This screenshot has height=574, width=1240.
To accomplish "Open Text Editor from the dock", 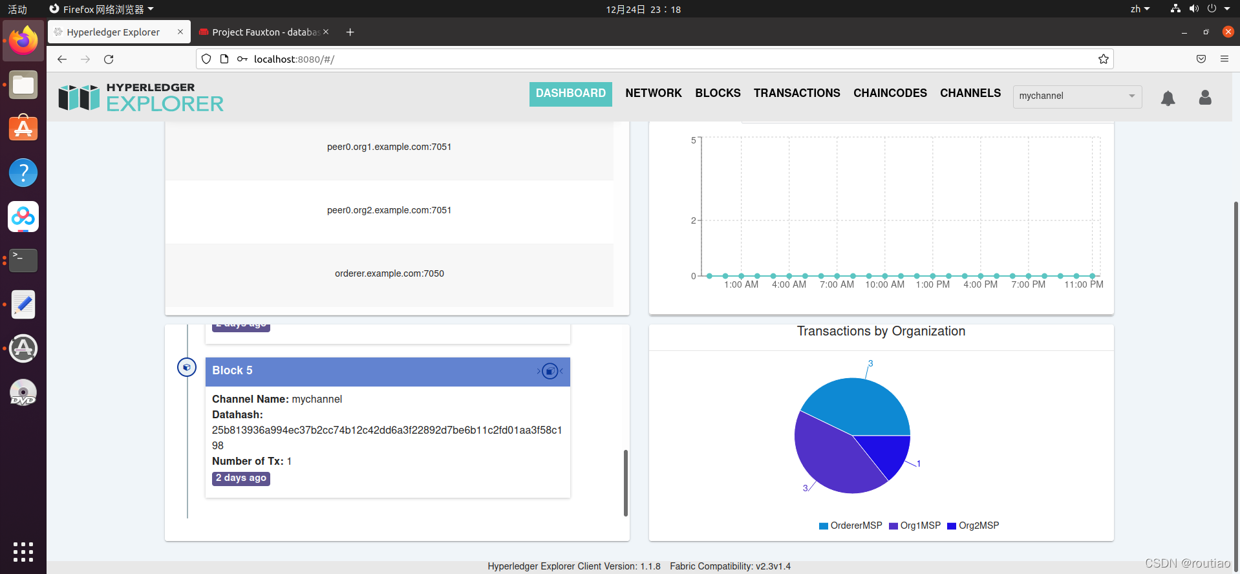I will pyautogui.click(x=23, y=304).
